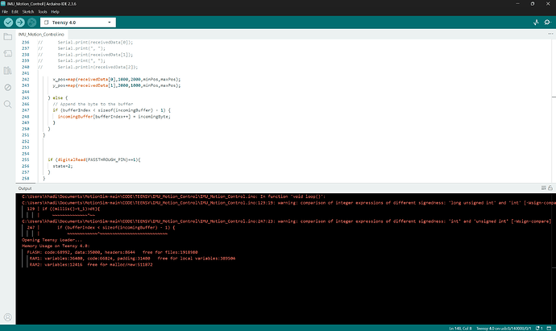Toggle the bottom panel from status bar
Viewport: 556px width, 331px height.
tap(550, 328)
